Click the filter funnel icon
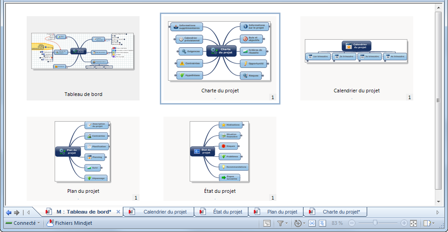The image size is (448, 232). click(280, 223)
